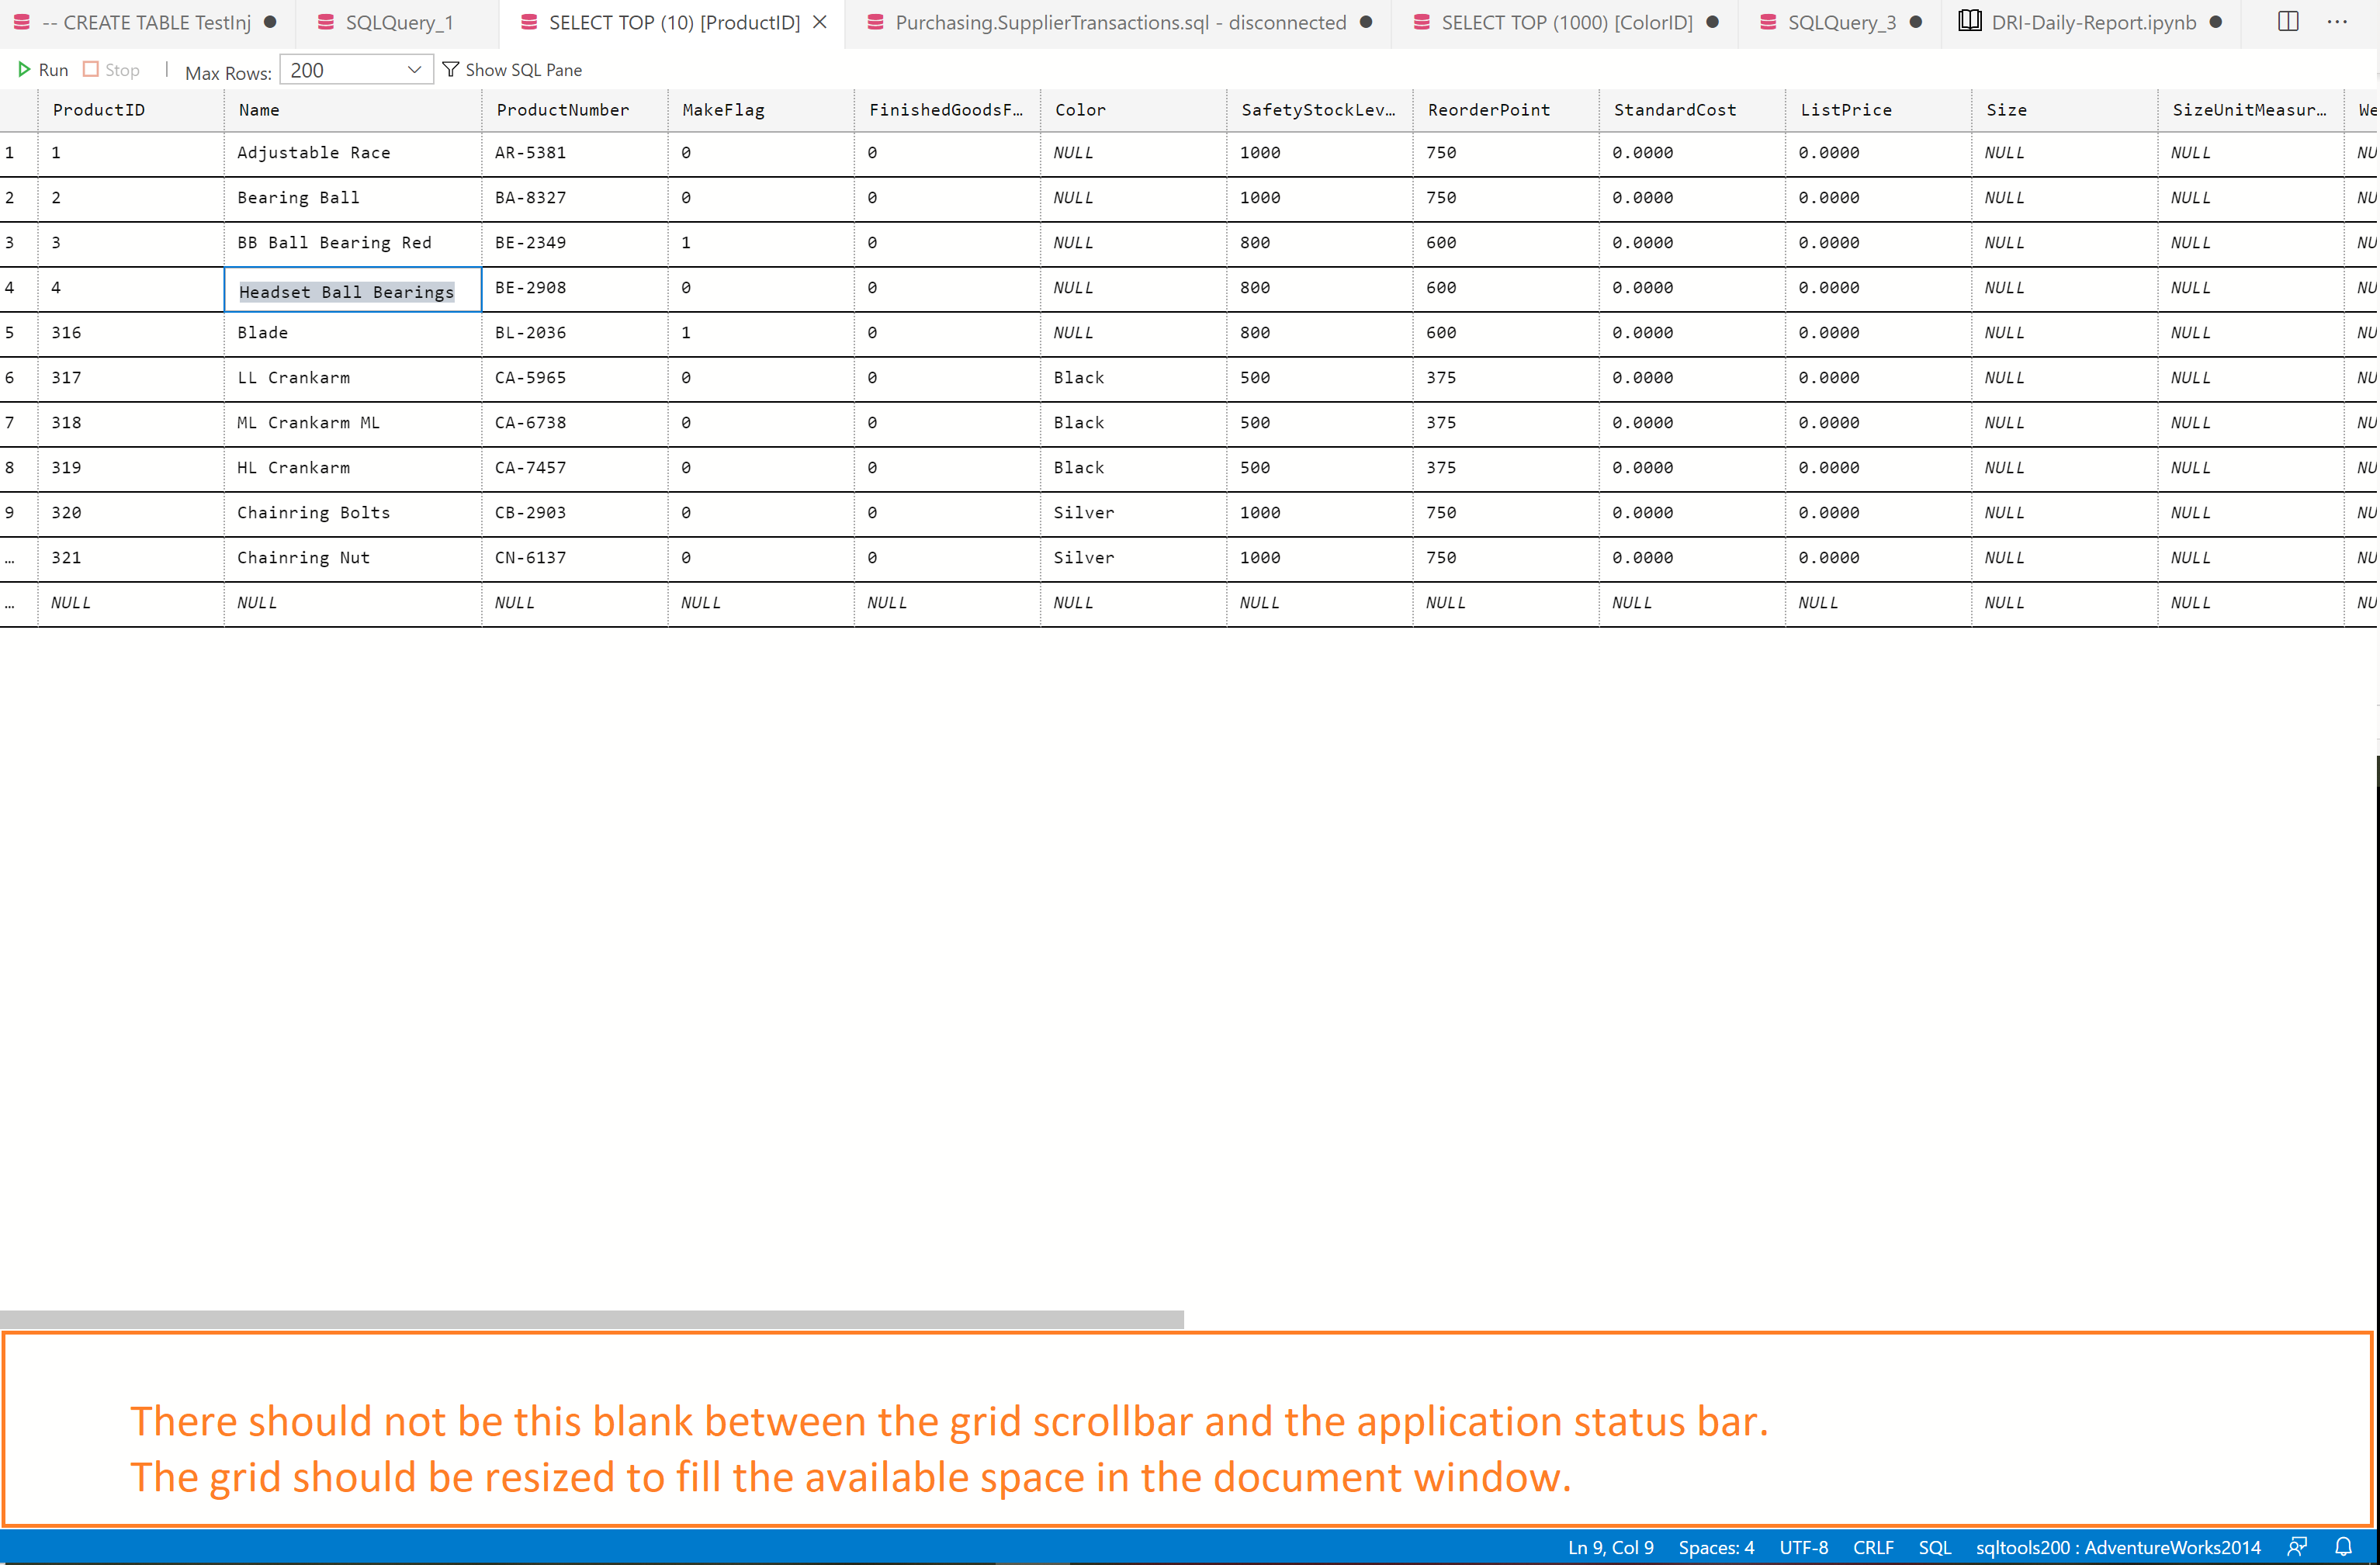Click the UTF-8 encoding indicator
The height and width of the screenshot is (1565, 2380).
tap(1804, 1546)
